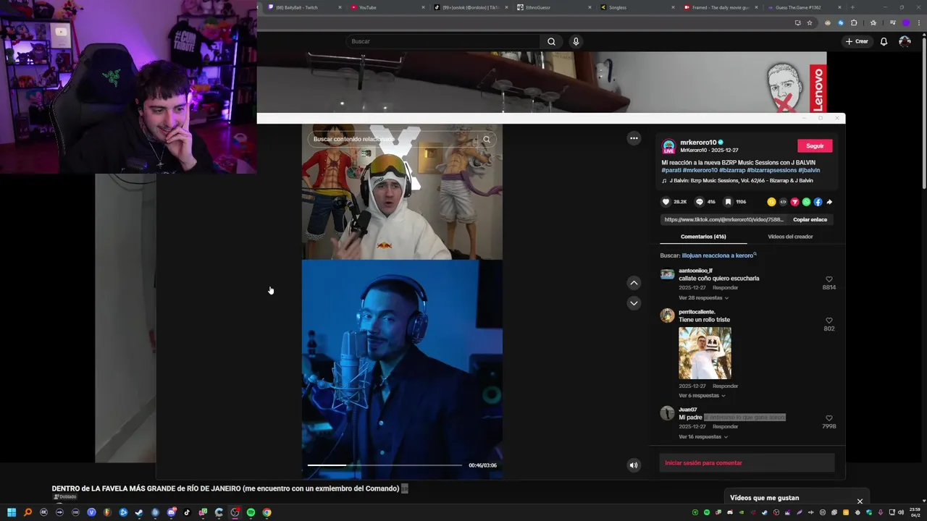Click Copiar enlace
Screen dimensions: 927x521
pos(810,219)
